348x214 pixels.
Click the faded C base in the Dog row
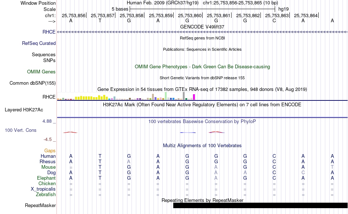(303, 173)
